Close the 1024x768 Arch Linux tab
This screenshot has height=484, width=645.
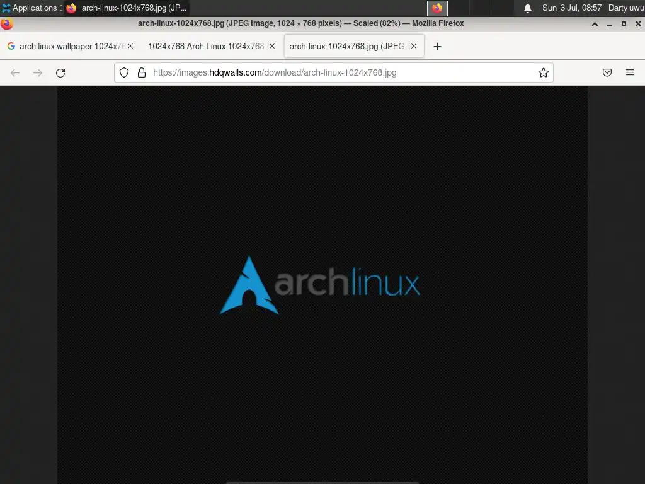click(x=272, y=46)
